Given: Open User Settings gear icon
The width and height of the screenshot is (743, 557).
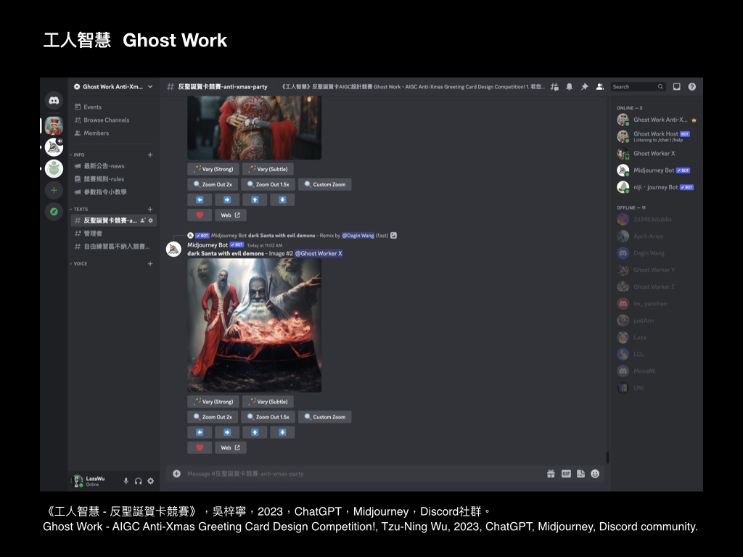Looking at the screenshot, I should [151, 481].
